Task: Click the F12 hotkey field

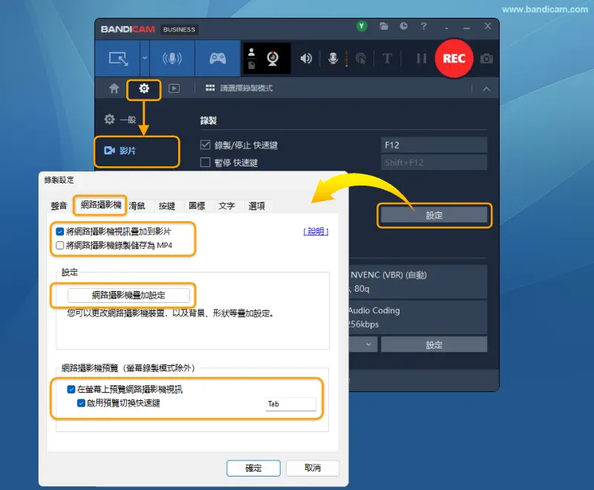Action: [434, 145]
